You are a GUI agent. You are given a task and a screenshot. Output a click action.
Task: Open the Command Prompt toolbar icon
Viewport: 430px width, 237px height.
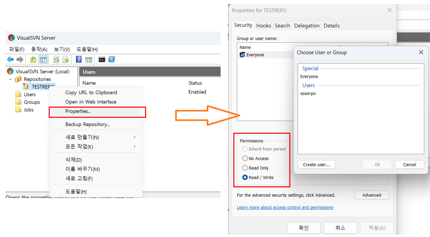tap(102, 60)
